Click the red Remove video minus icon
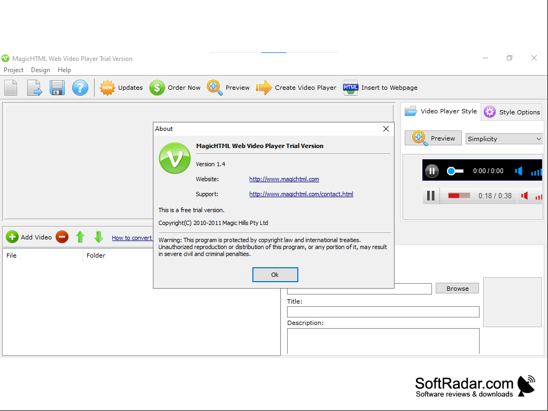 click(62, 237)
